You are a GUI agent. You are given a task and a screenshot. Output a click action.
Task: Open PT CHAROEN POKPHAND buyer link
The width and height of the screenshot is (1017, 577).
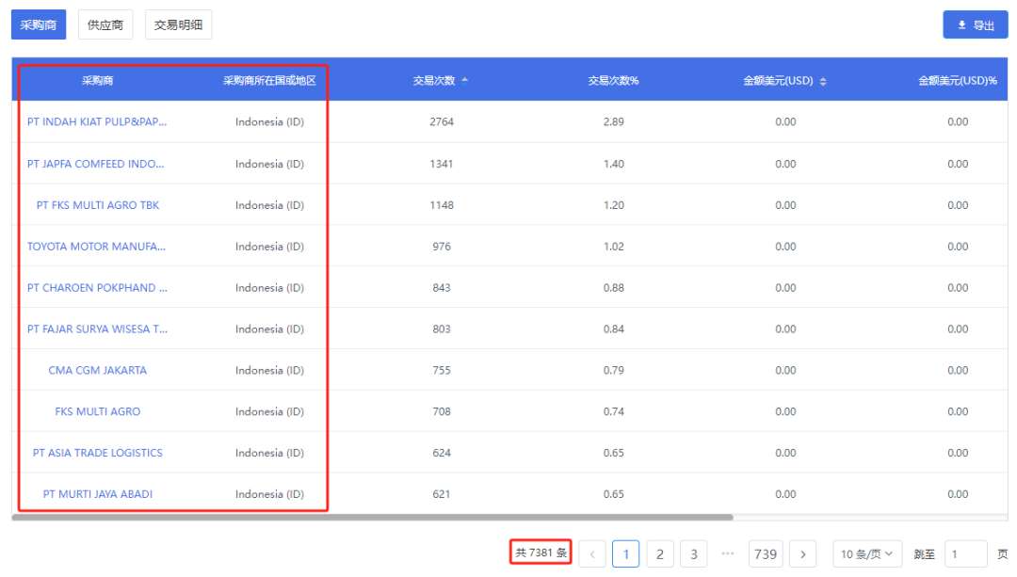pyautogui.click(x=97, y=288)
